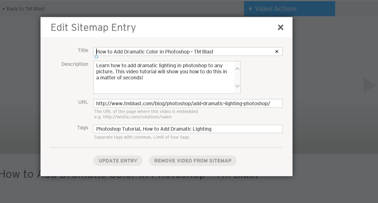Open the Video Actions dropdown
378x203 pixels.
coord(289,9)
